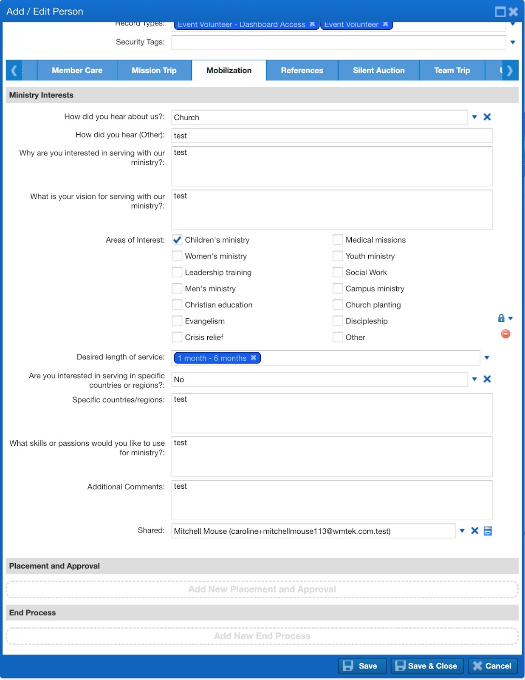The height and width of the screenshot is (680, 525).
Task: Select Discipleship checkbox
Action: (x=338, y=321)
